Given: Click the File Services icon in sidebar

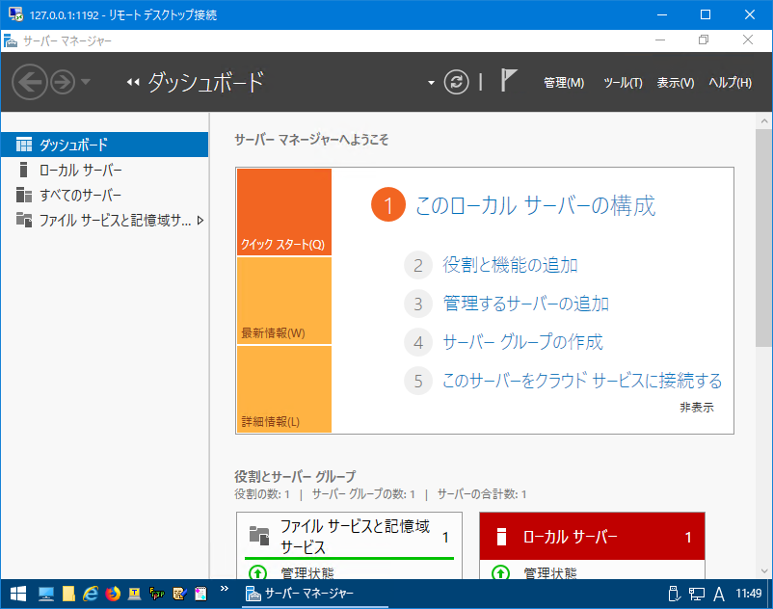Looking at the screenshot, I should point(24,220).
